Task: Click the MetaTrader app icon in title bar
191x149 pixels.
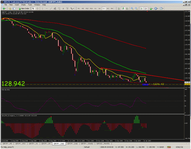Action: pyautogui.click(x=2, y=2)
